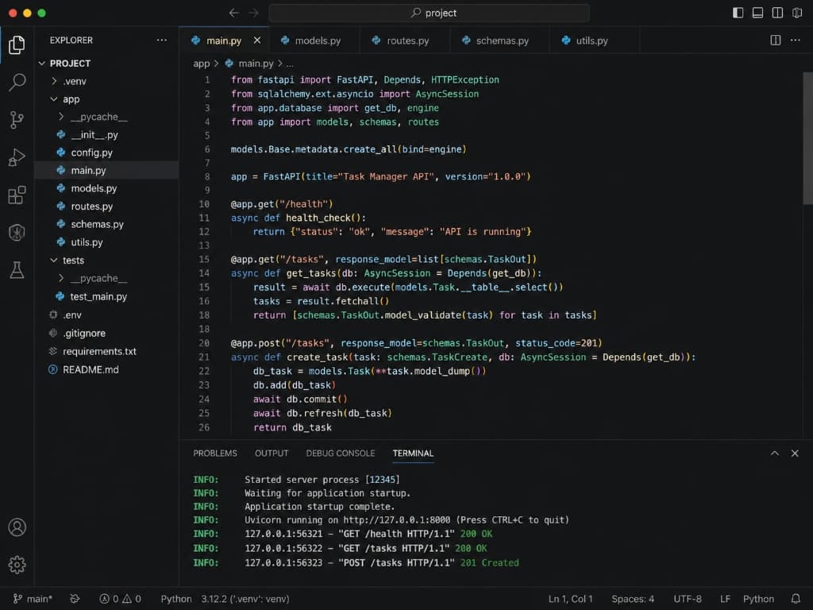Close the terminal panel
This screenshot has height=610, width=813.
coord(794,453)
